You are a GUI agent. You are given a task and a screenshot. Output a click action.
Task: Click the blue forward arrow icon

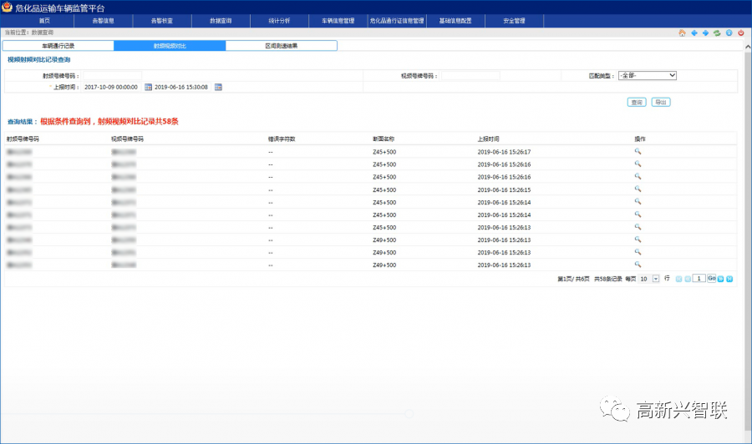[x=705, y=33]
